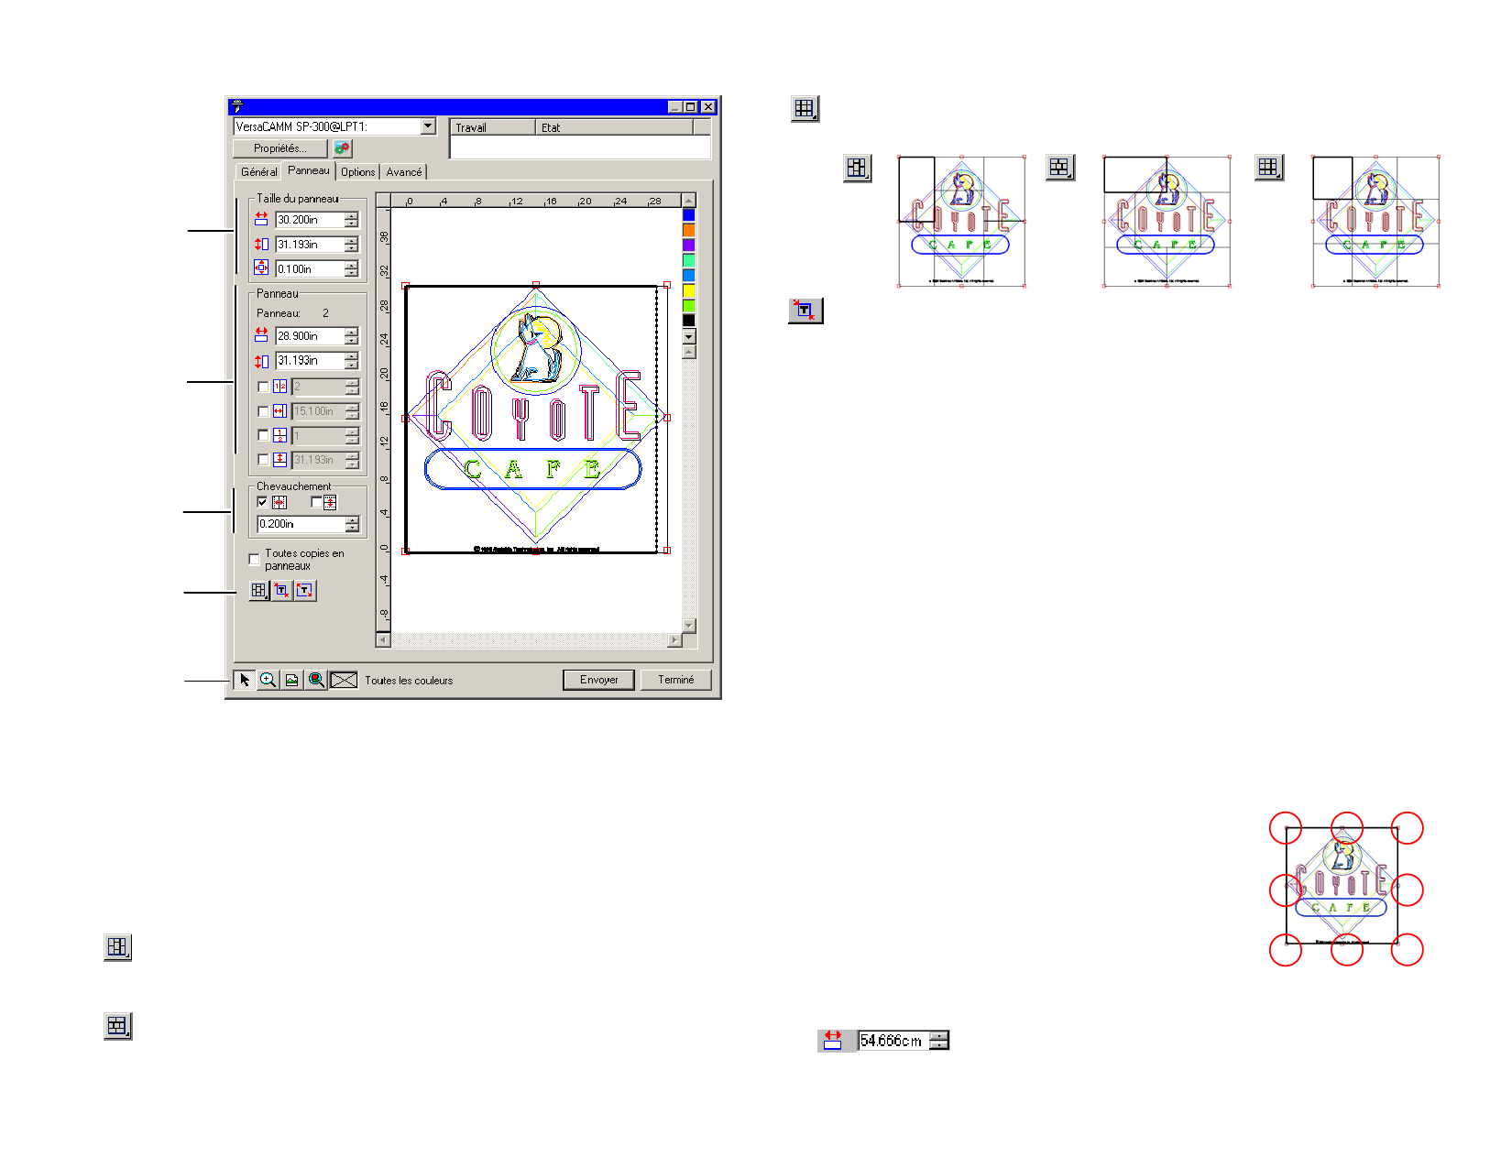Uncheck the horizontal overlap checkbox in Chevauchement

point(263,502)
